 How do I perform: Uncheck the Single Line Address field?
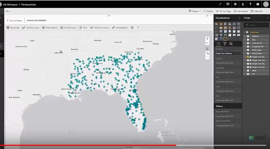(248, 57)
